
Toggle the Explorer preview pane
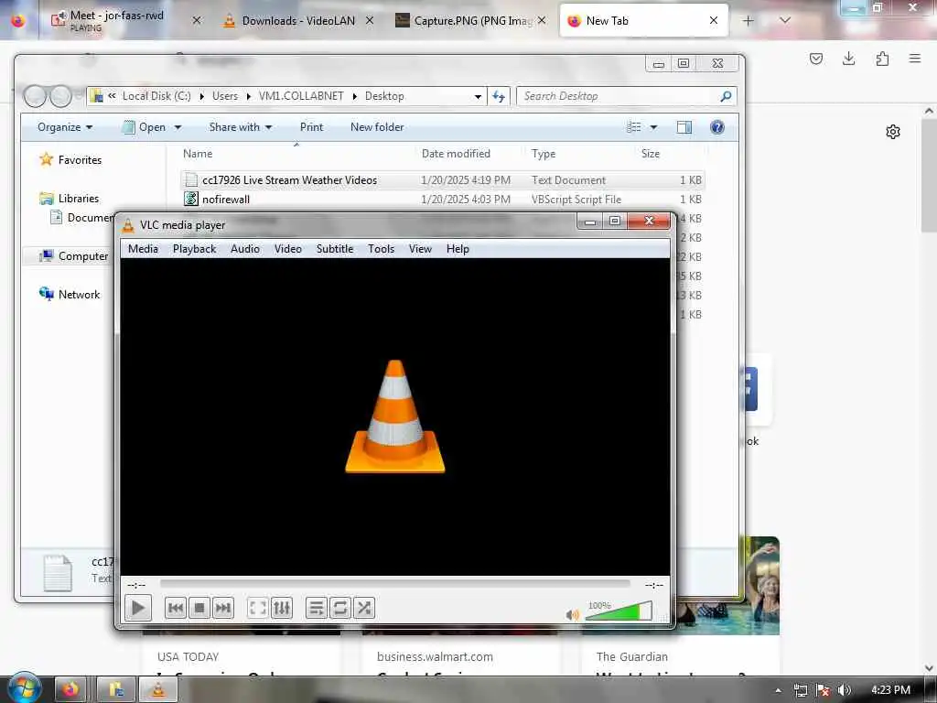click(684, 127)
